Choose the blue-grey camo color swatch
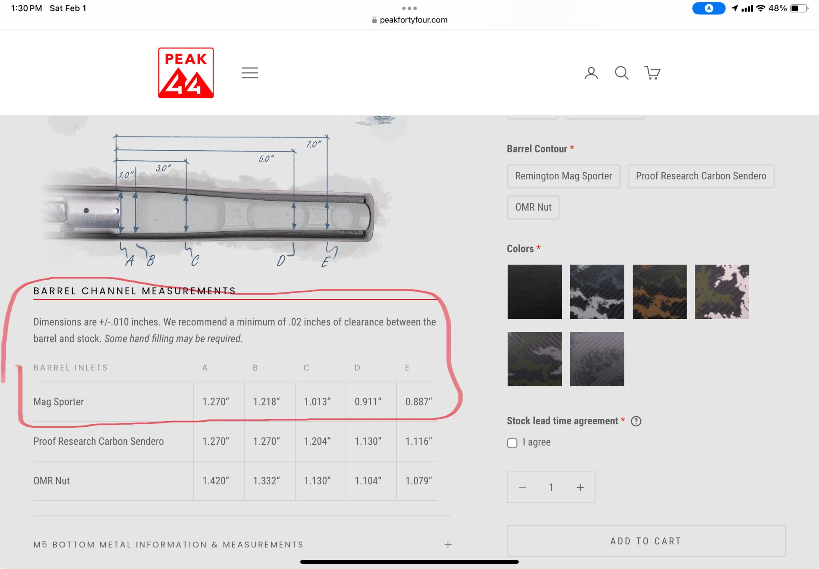819x569 pixels. tap(597, 292)
